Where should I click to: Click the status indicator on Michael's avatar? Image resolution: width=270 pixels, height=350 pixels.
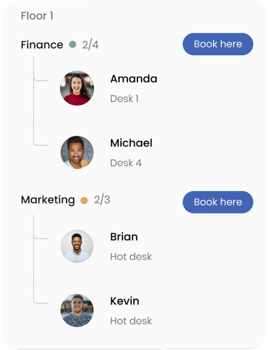[85, 163]
